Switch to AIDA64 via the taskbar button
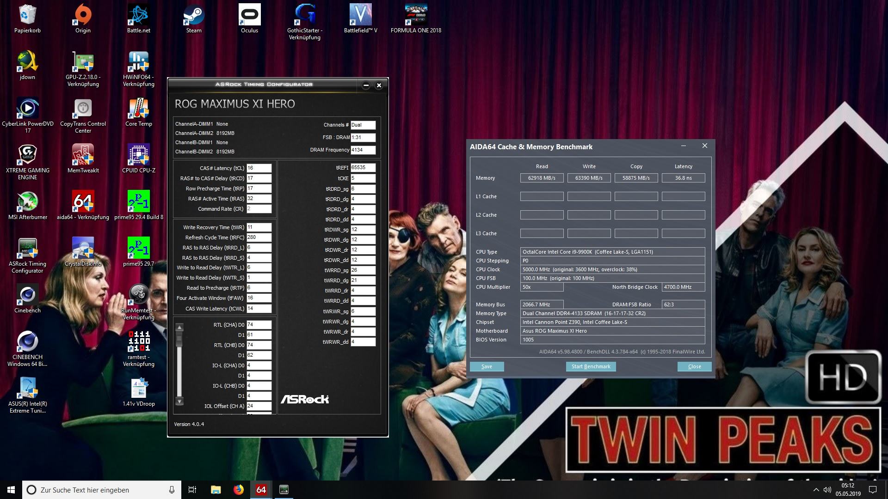The image size is (888, 499). point(261,490)
